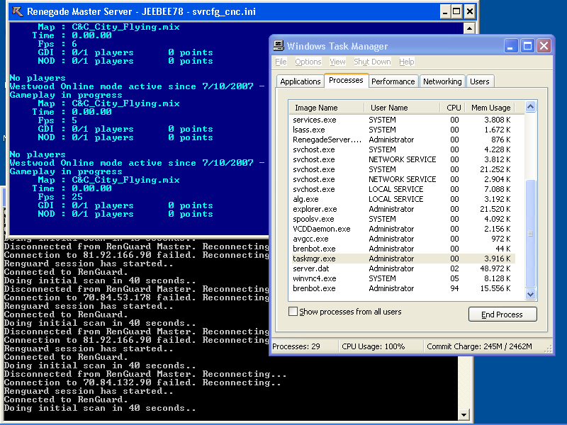Sort processes by Image Name column

click(316, 108)
